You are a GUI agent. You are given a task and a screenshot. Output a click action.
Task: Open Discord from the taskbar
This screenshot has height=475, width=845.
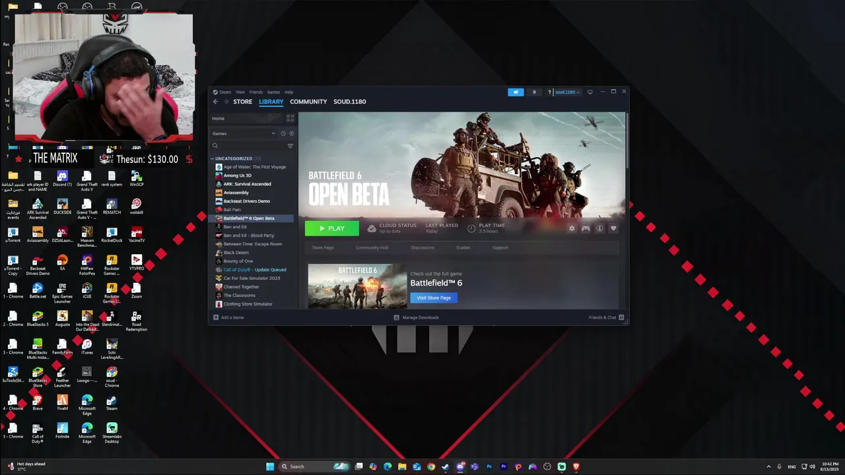460,466
